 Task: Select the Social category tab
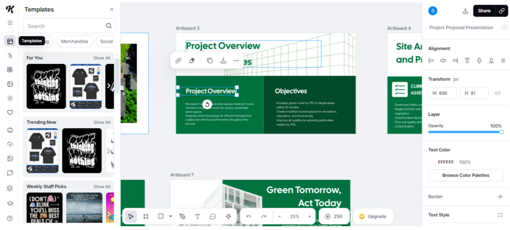pyautogui.click(x=106, y=42)
